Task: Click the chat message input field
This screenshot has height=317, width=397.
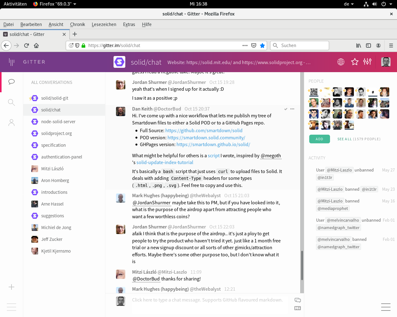Action: pos(207,300)
